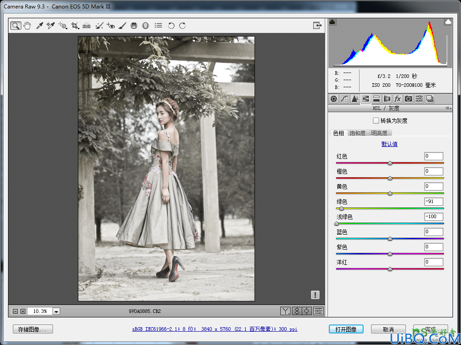
Task: Choose the Spot Removal tool
Action: click(x=99, y=25)
